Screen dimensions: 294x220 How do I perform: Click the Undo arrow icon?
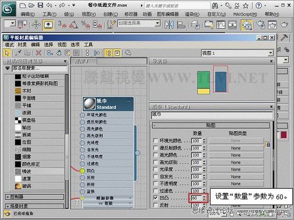49,5
